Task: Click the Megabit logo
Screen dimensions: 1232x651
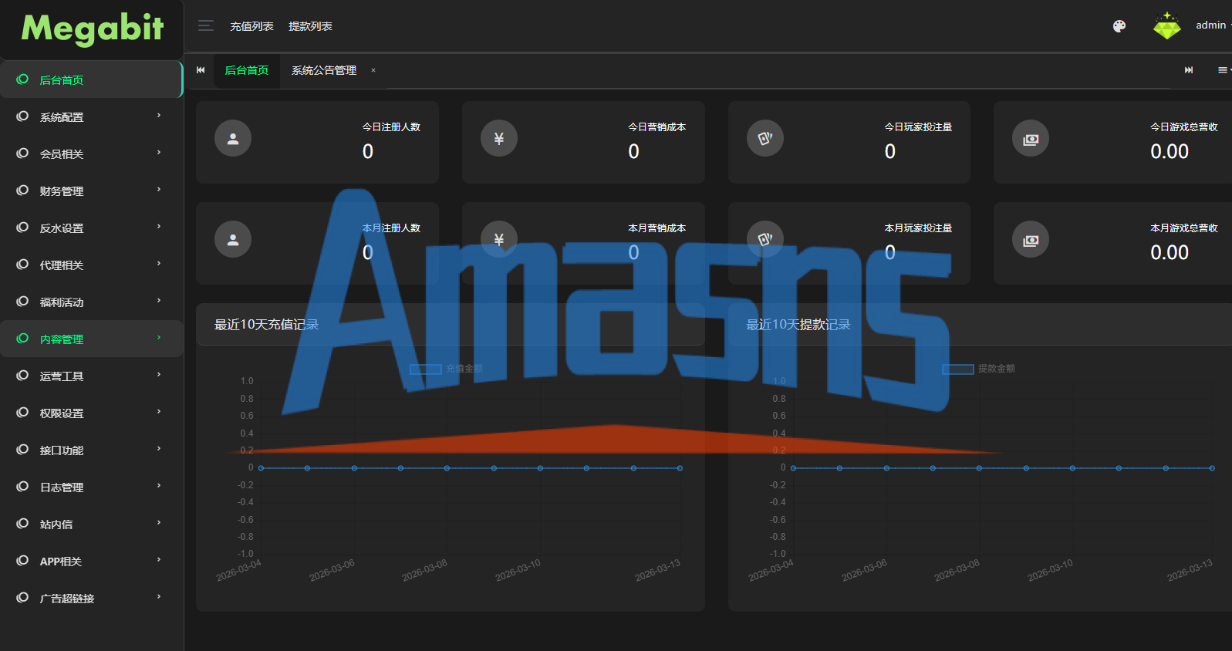Action: [x=93, y=29]
